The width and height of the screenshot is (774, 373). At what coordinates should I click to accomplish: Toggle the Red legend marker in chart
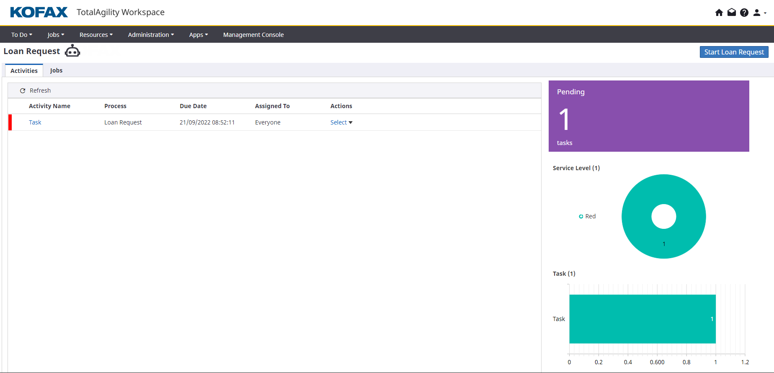click(x=581, y=216)
